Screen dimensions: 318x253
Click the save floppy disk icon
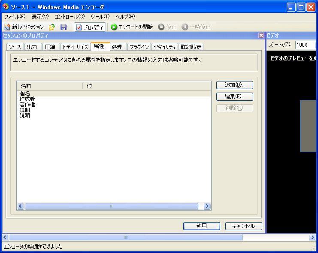tap(64, 27)
